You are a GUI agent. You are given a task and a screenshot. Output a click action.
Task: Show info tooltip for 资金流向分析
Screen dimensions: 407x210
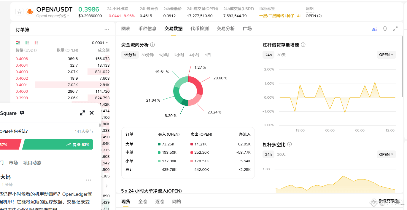point(152,45)
